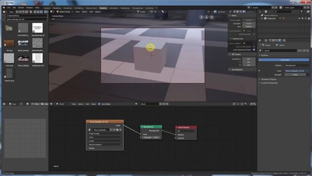The height and width of the screenshot is (176, 312).
Task: Click the Color Tokyo_BigSight texture field in properties
Action: [297, 71]
